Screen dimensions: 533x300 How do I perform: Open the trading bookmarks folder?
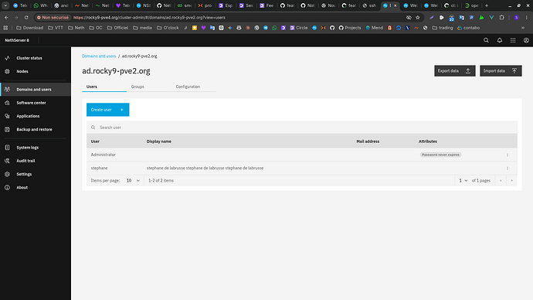[443, 28]
